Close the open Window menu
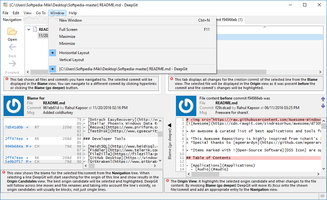327x200 pixels. pyautogui.click(x=57, y=13)
